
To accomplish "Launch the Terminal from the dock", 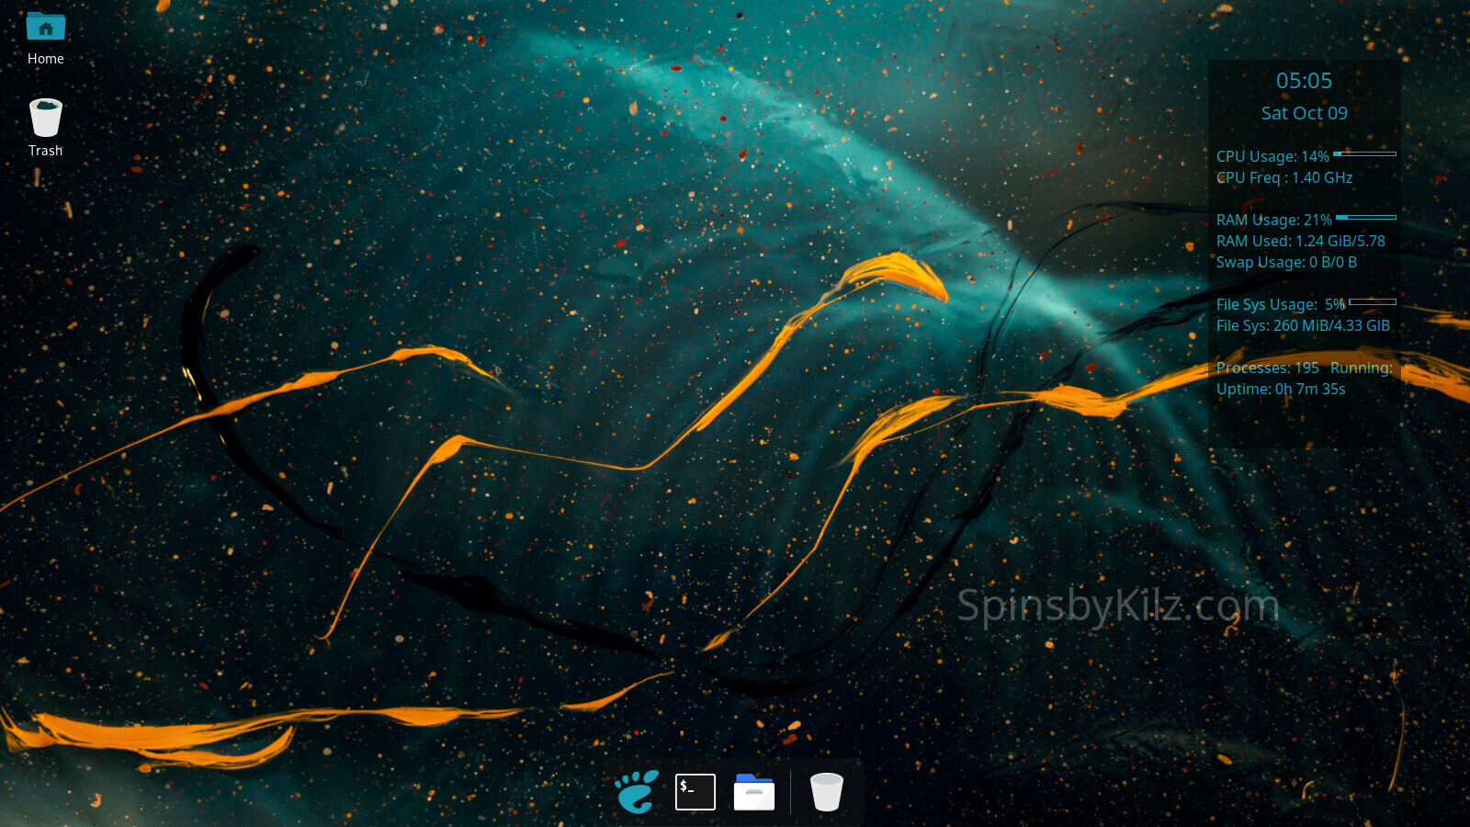I will [x=695, y=791].
